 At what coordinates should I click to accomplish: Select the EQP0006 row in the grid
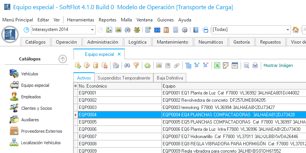click(119, 129)
